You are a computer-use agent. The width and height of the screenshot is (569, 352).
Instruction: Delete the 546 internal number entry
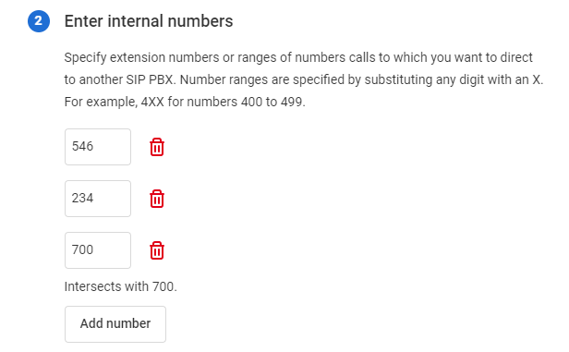pyautogui.click(x=157, y=147)
